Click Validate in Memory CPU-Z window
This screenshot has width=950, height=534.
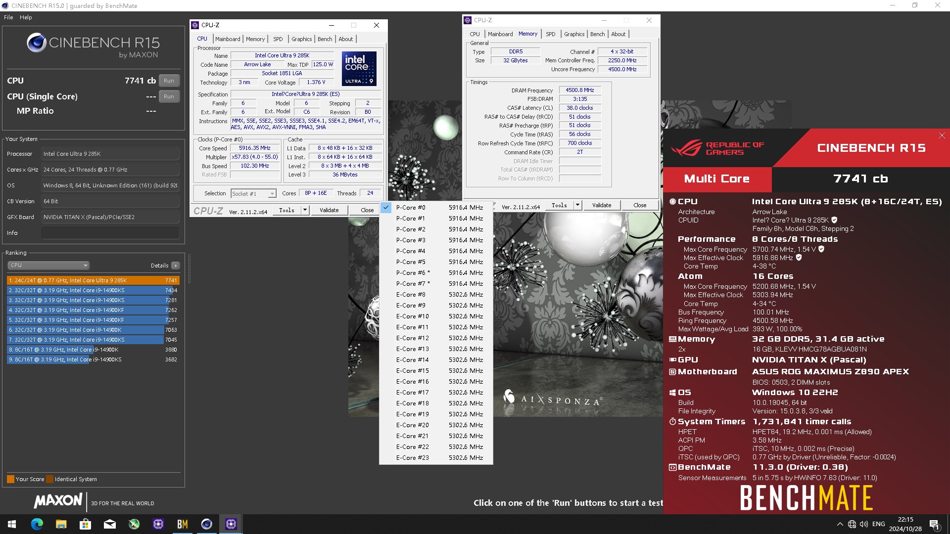point(602,205)
